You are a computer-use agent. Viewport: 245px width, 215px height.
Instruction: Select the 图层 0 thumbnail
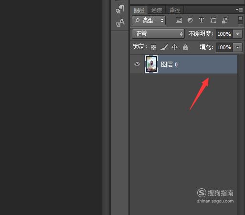tap(151, 64)
